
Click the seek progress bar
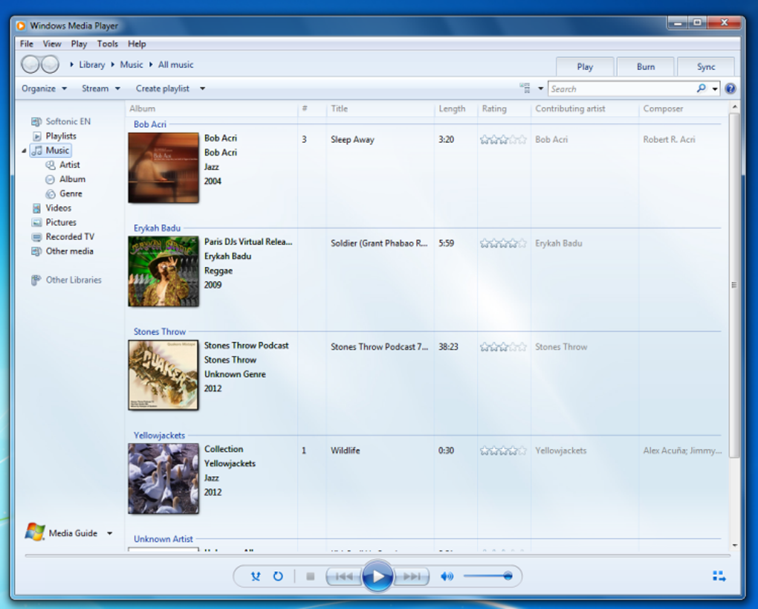pyautogui.click(x=378, y=556)
